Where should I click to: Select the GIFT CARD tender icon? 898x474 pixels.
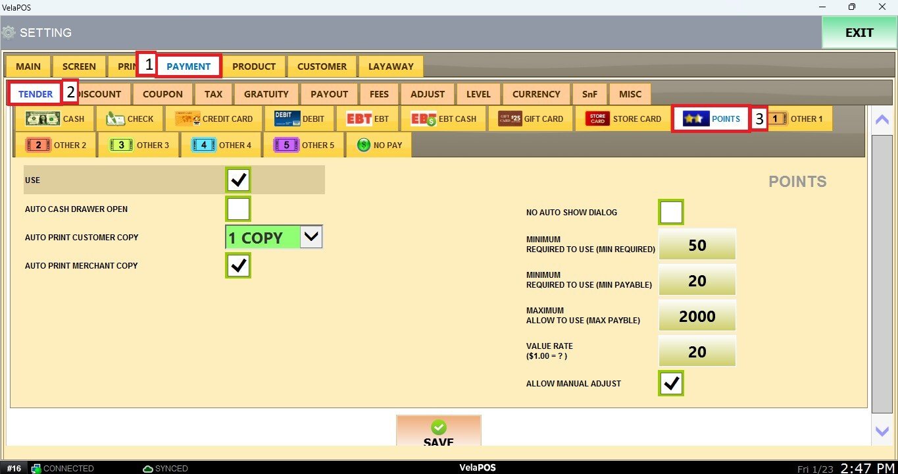pyautogui.click(x=510, y=119)
